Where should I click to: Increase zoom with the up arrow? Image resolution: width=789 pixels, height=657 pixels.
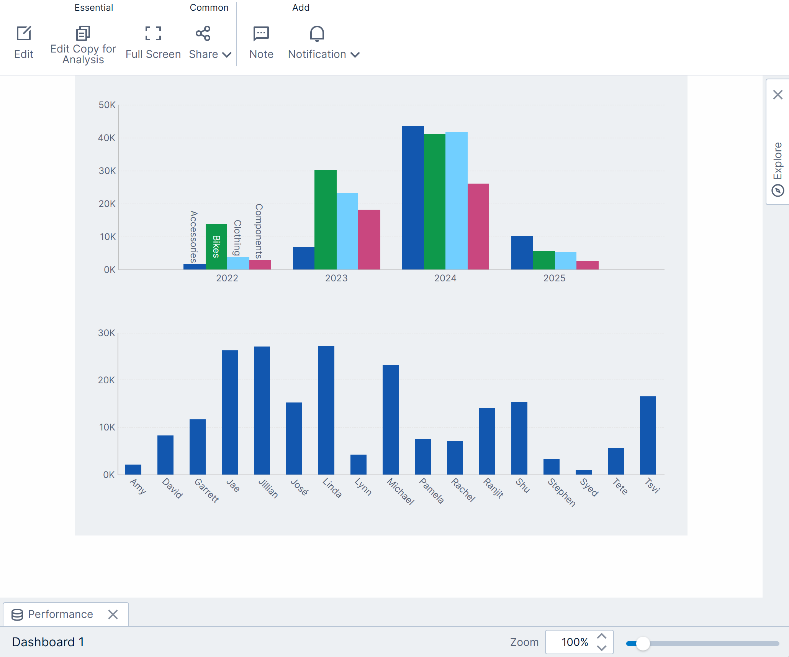(x=602, y=636)
